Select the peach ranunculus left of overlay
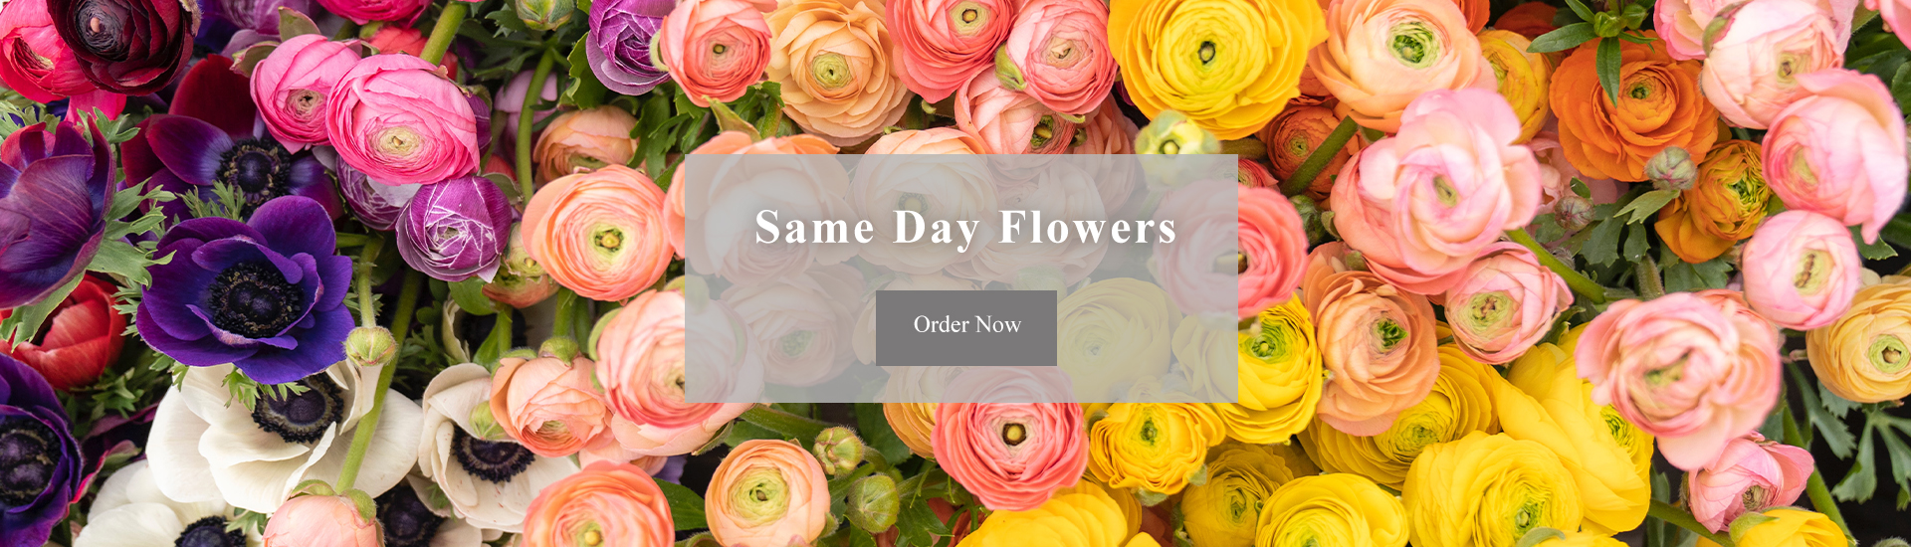Image resolution: width=1911 pixels, height=547 pixels. 597,234
